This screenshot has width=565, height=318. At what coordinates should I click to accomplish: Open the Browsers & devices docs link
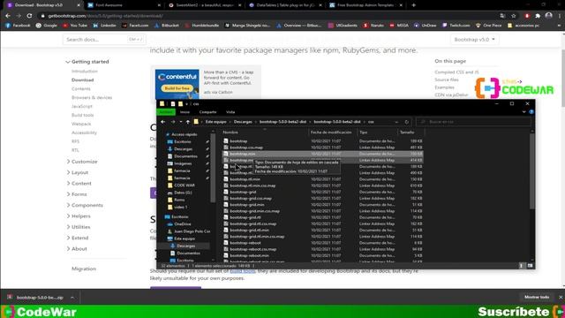click(92, 97)
